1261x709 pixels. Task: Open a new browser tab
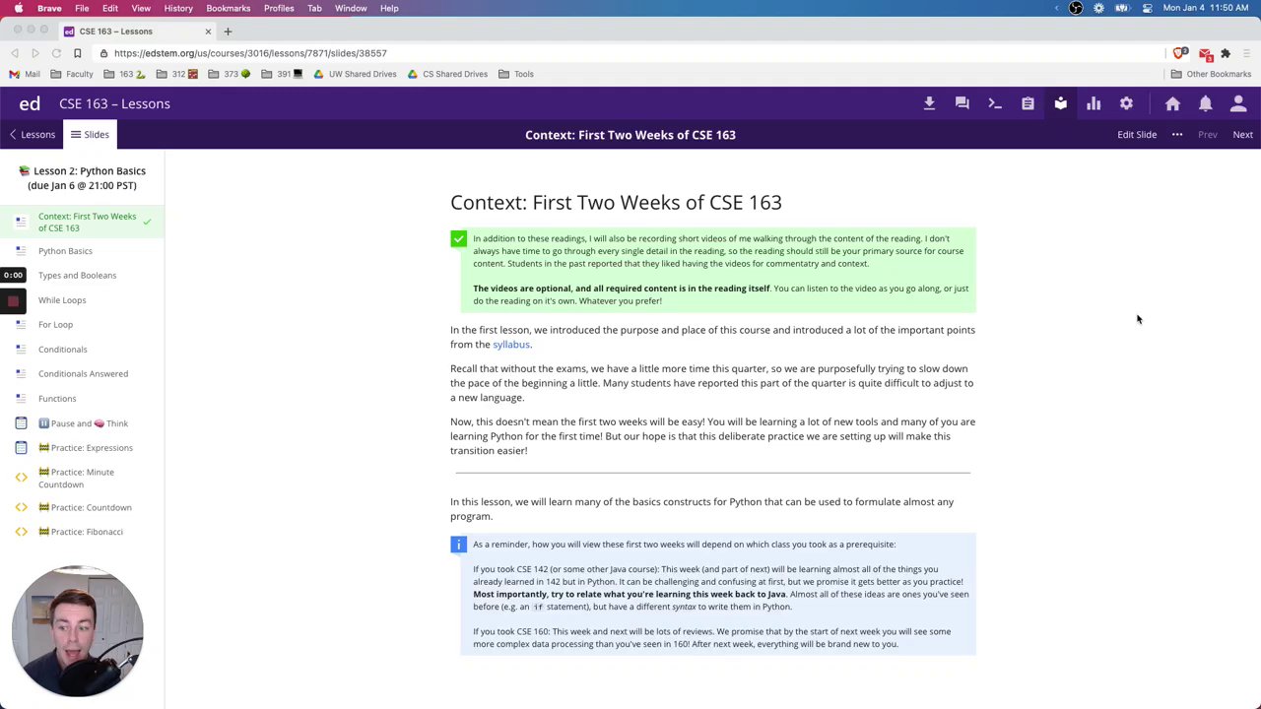pyautogui.click(x=228, y=32)
